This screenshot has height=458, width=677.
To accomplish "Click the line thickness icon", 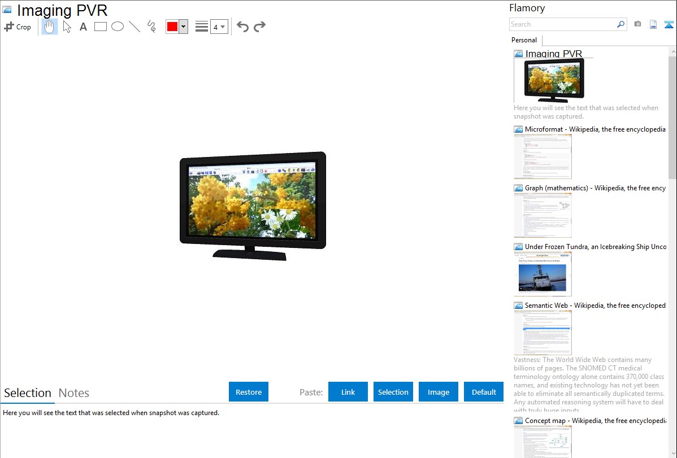I will 201,27.
